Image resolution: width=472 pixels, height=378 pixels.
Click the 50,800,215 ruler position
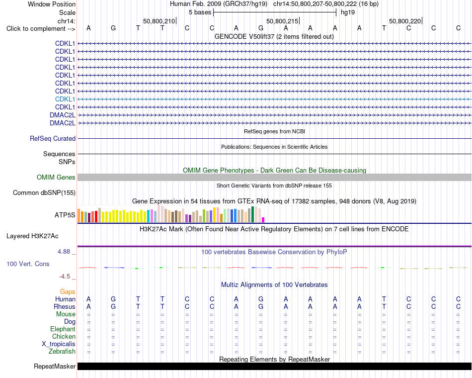click(x=282, y=21)
